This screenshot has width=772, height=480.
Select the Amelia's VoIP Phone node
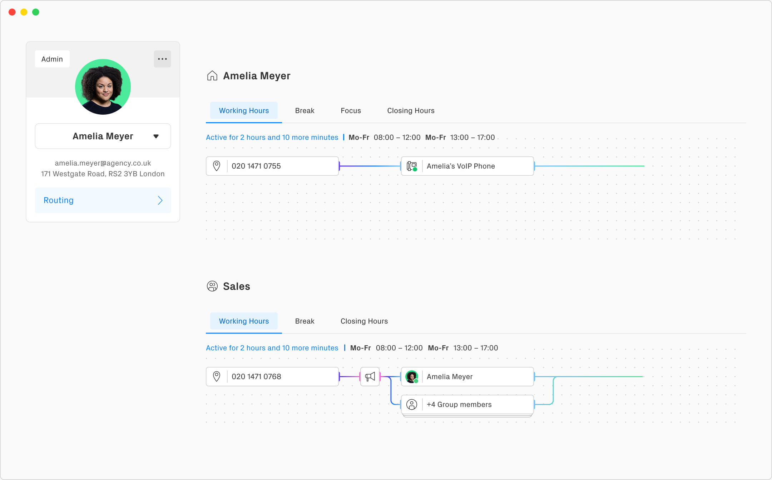467,166
